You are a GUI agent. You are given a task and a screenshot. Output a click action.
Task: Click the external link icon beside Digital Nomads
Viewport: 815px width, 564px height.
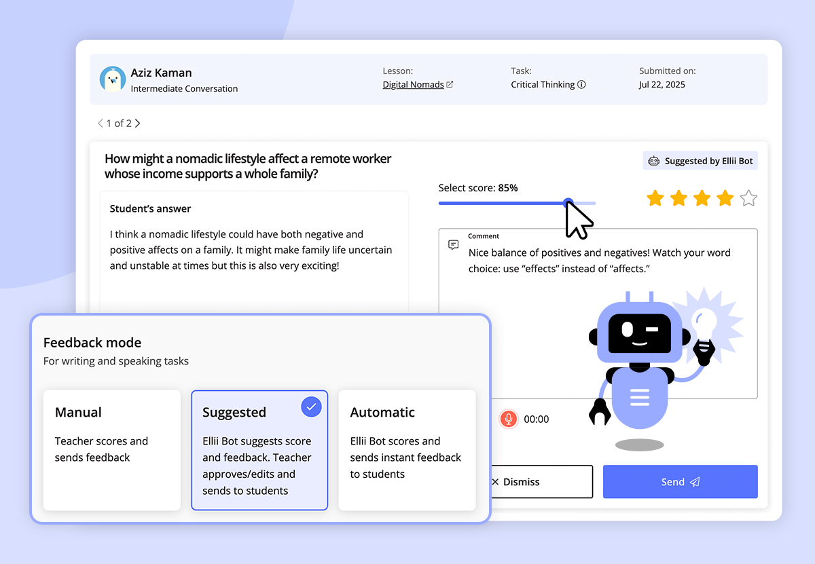tap(450, 85)
